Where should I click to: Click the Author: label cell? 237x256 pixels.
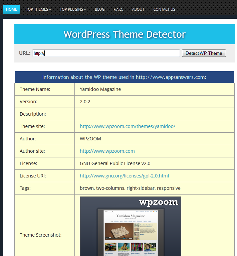[x=44, y=139]
